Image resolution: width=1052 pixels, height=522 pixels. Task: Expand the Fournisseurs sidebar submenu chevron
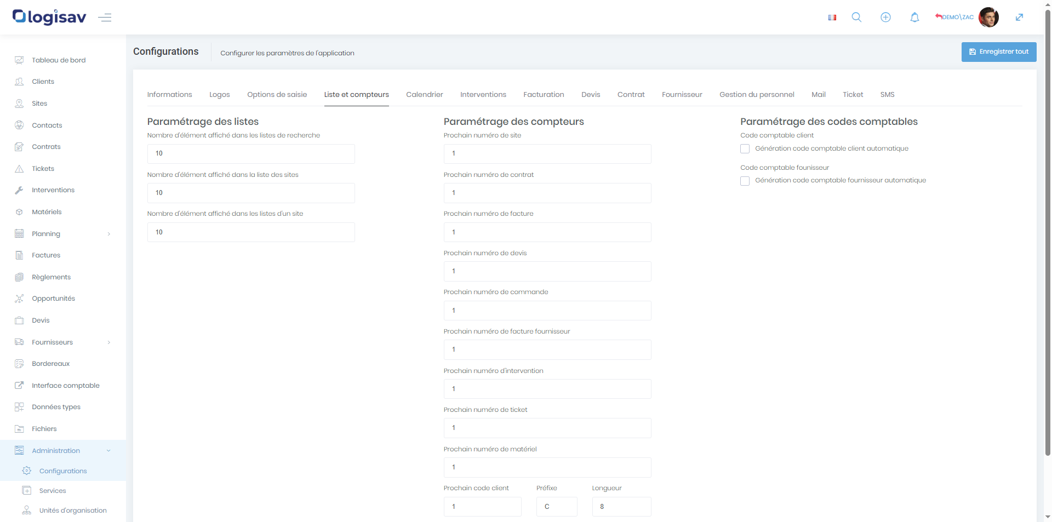[109, 342]
